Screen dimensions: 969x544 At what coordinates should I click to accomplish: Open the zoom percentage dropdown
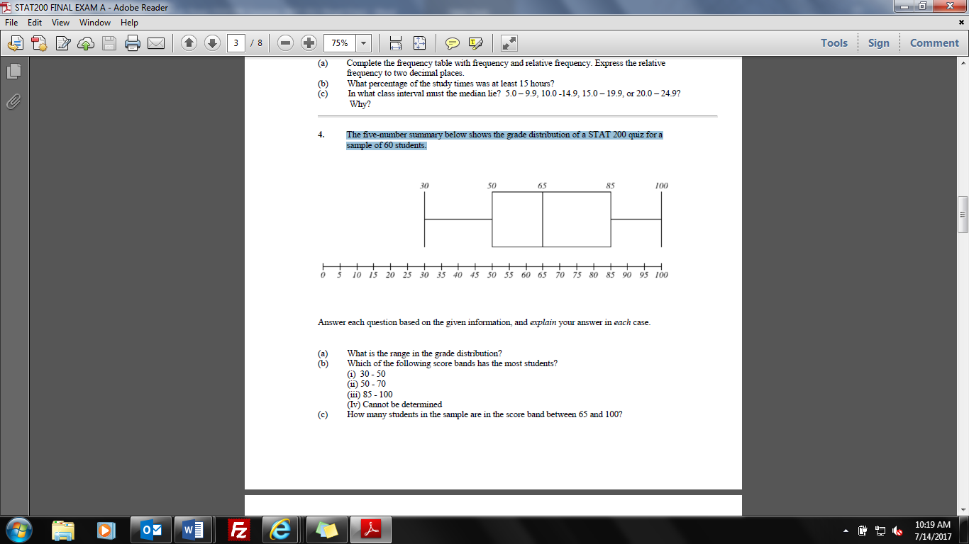(362, 42)
